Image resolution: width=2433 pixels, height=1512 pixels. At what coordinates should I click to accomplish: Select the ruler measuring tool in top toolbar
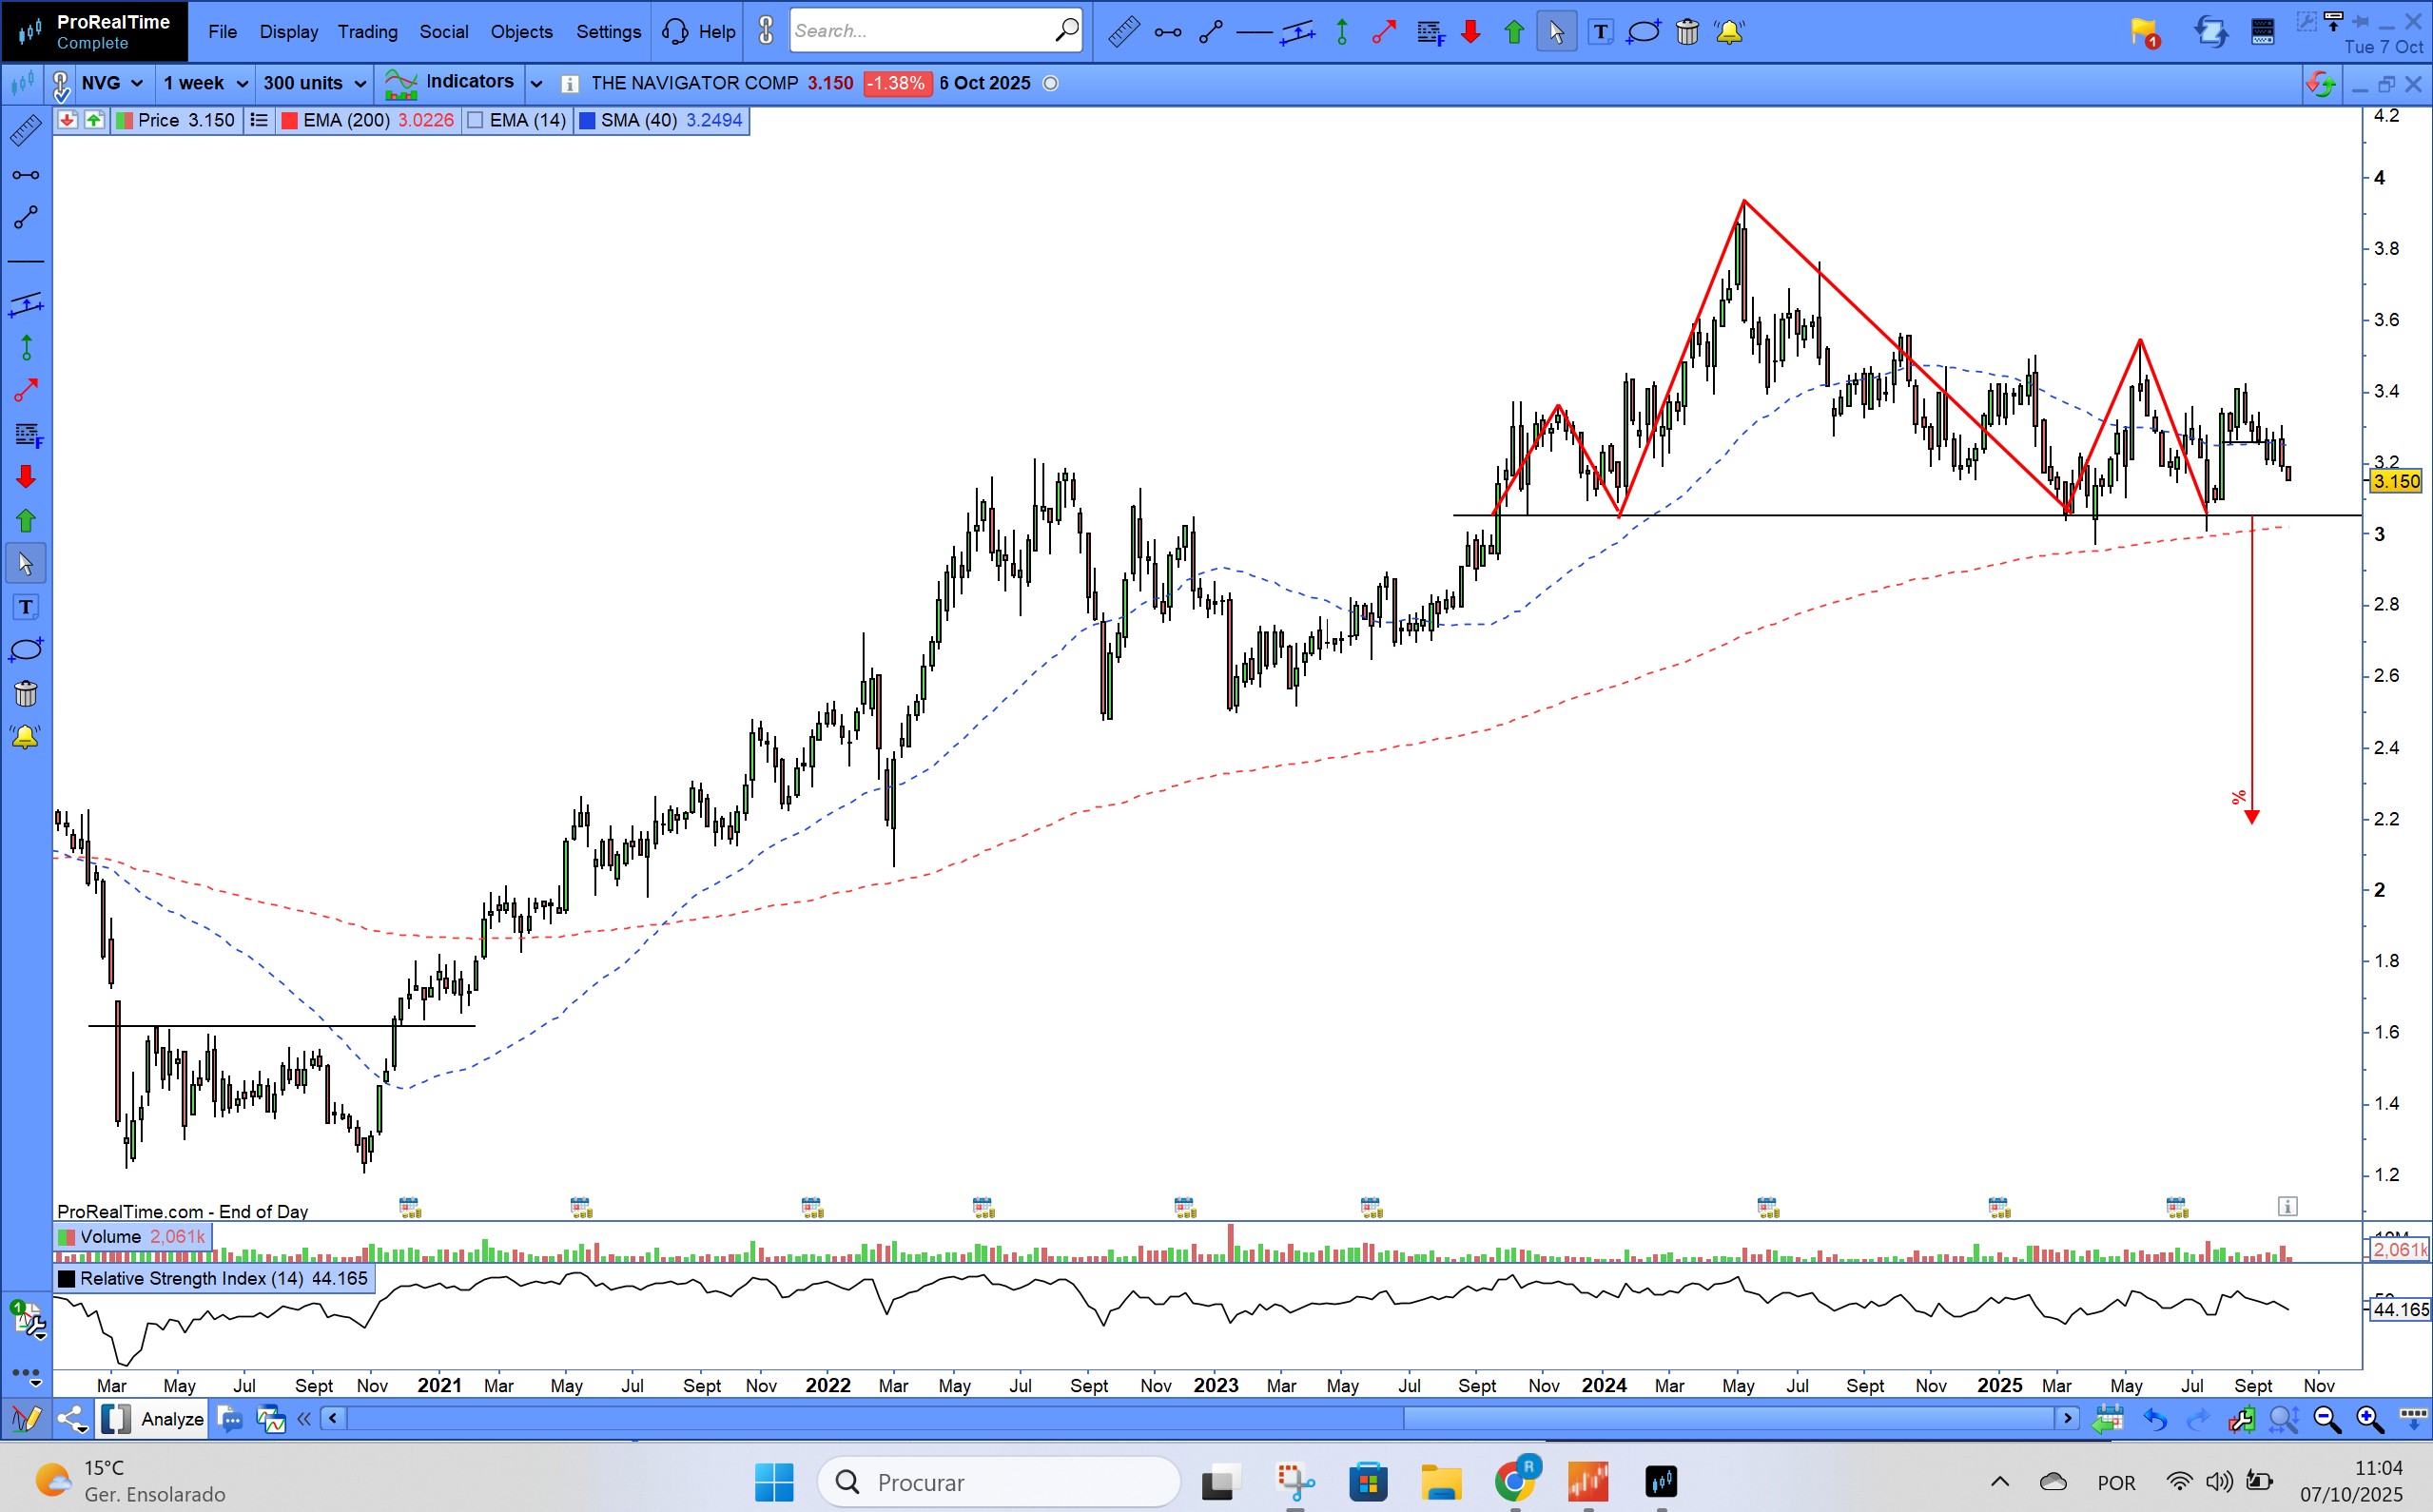1123,32
